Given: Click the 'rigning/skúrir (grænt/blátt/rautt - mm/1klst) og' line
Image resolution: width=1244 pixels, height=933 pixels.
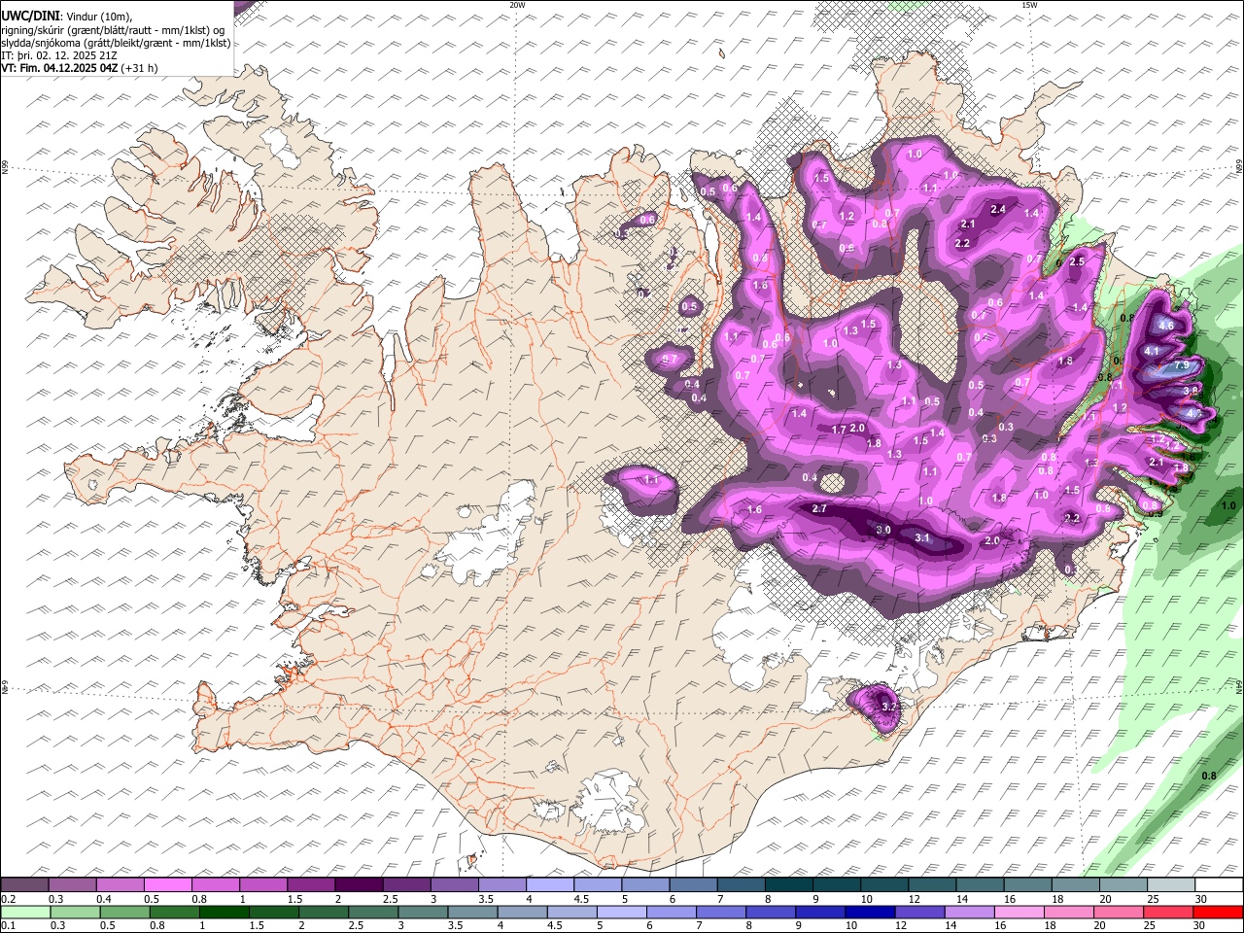Looking at the screenshot, I should (114, 30).
